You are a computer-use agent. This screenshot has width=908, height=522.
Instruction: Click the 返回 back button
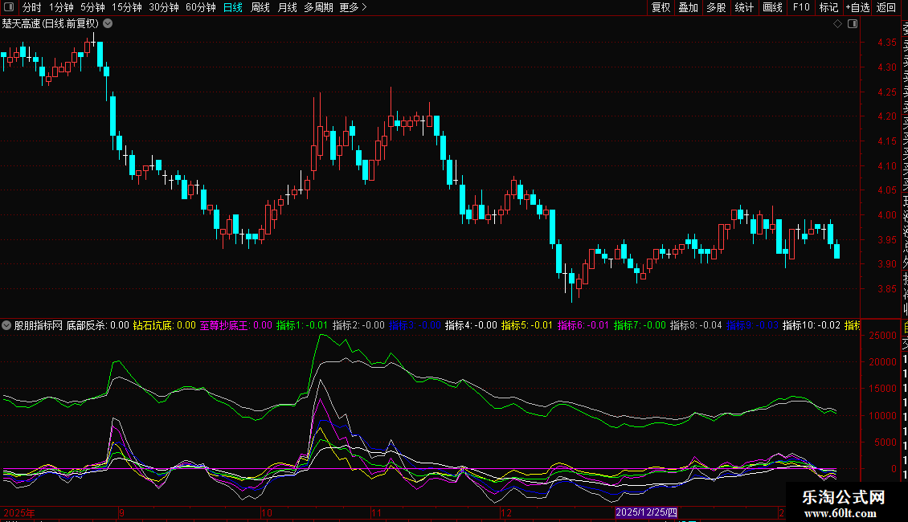886,8
